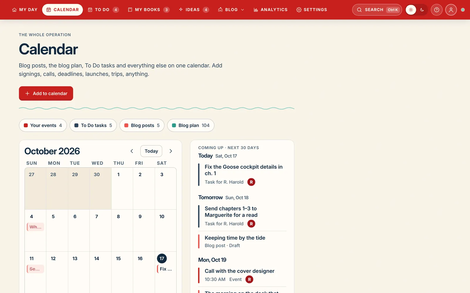Open the Analytics page
This screenshot has height=293, width=470.
tap(271, 10)
